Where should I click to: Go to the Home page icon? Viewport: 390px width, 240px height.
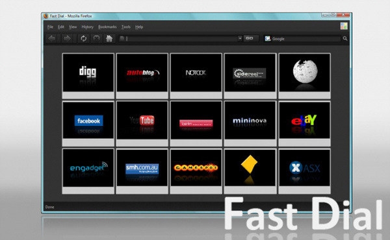[109, 38]
